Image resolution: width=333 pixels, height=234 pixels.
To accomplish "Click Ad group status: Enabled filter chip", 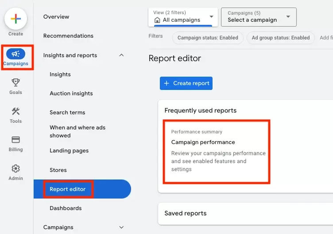I will coord(281,38).
